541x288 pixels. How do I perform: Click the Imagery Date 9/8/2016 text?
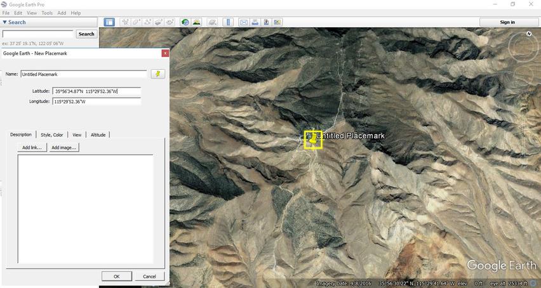click(x=344, y=284)
